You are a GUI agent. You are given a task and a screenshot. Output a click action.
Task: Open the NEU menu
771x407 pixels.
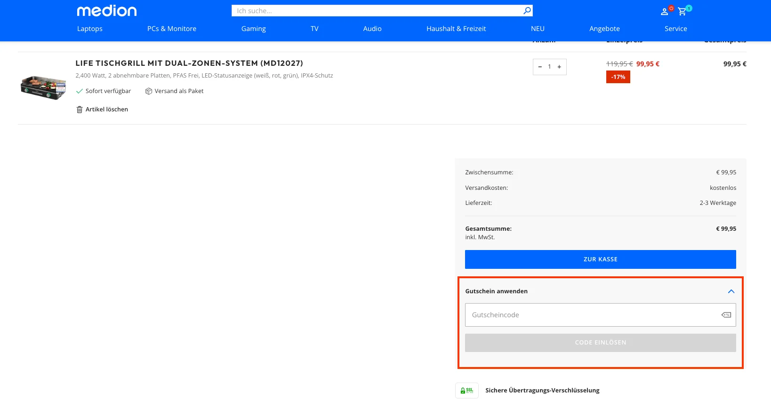click(538, 29)
